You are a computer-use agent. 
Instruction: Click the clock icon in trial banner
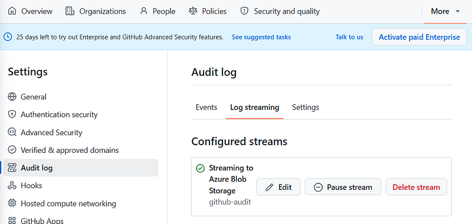pos(8,37)
